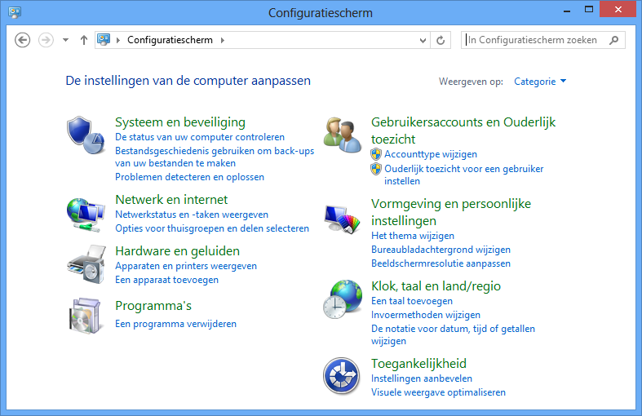
Task: Click Een taal toevoegen link
Action: [411, 301]
